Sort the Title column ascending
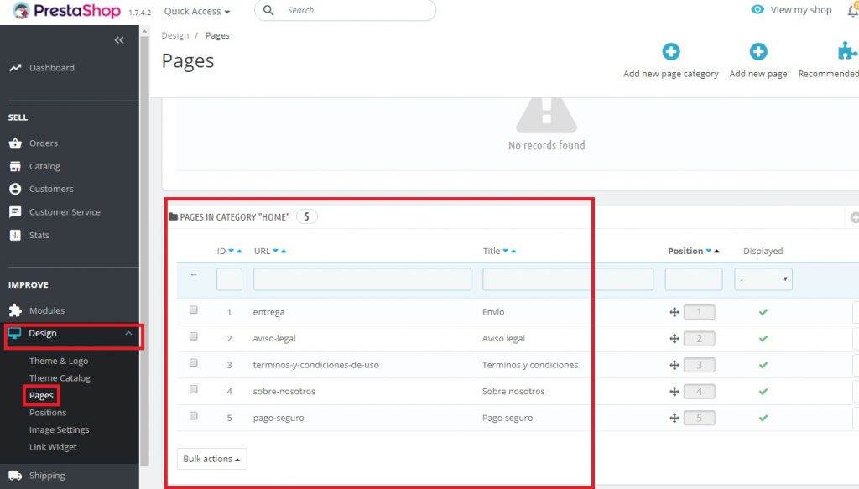859x489 pixels. point(513,252)
